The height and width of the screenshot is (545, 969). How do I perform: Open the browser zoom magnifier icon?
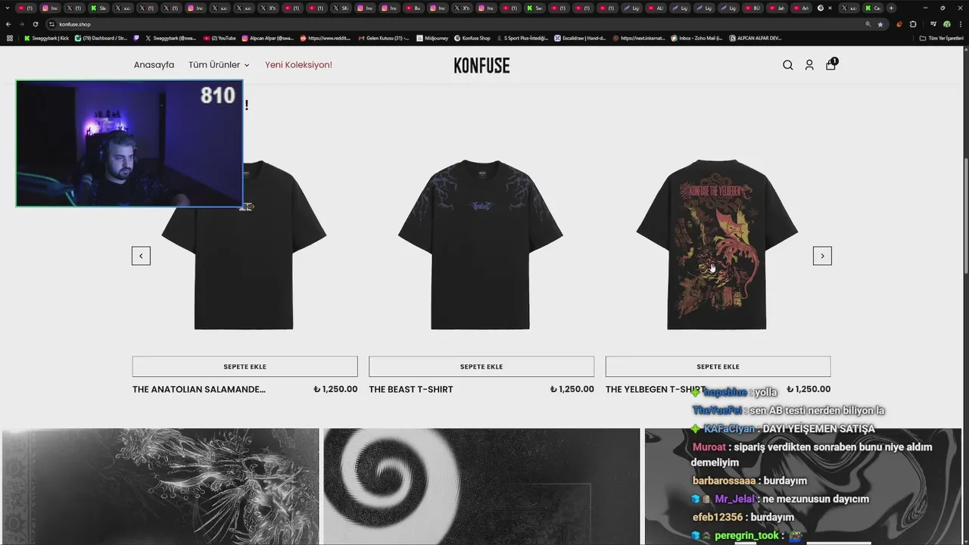click(x=868, y=24)
